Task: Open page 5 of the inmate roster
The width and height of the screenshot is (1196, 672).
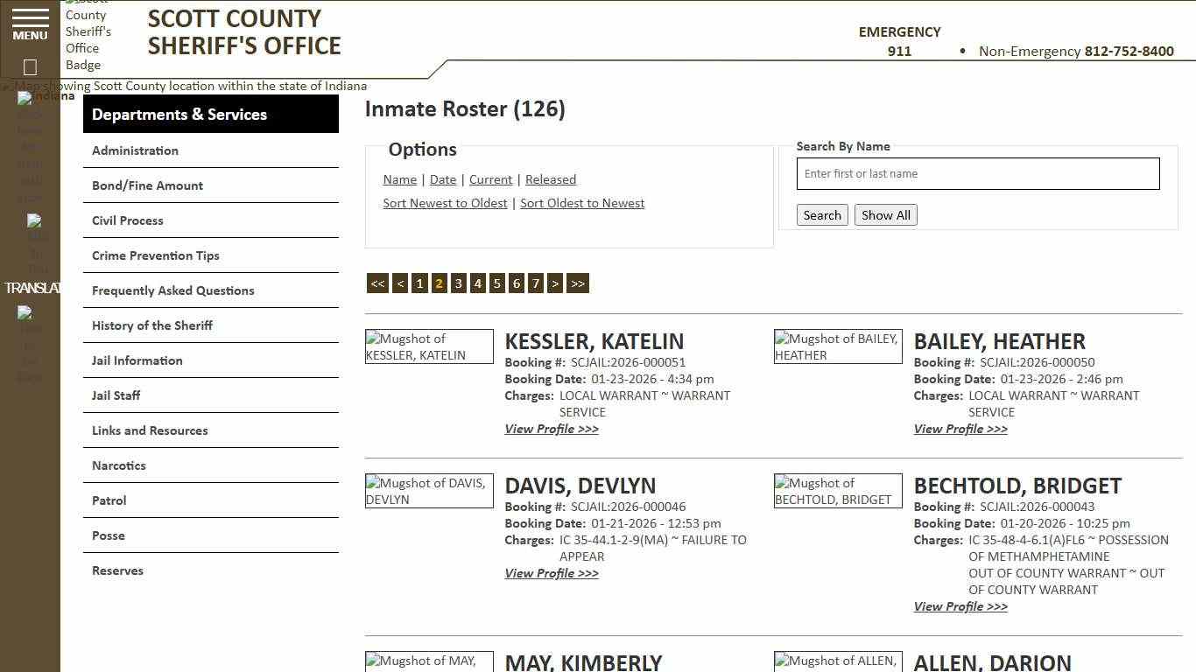Action: pos(496,283)
